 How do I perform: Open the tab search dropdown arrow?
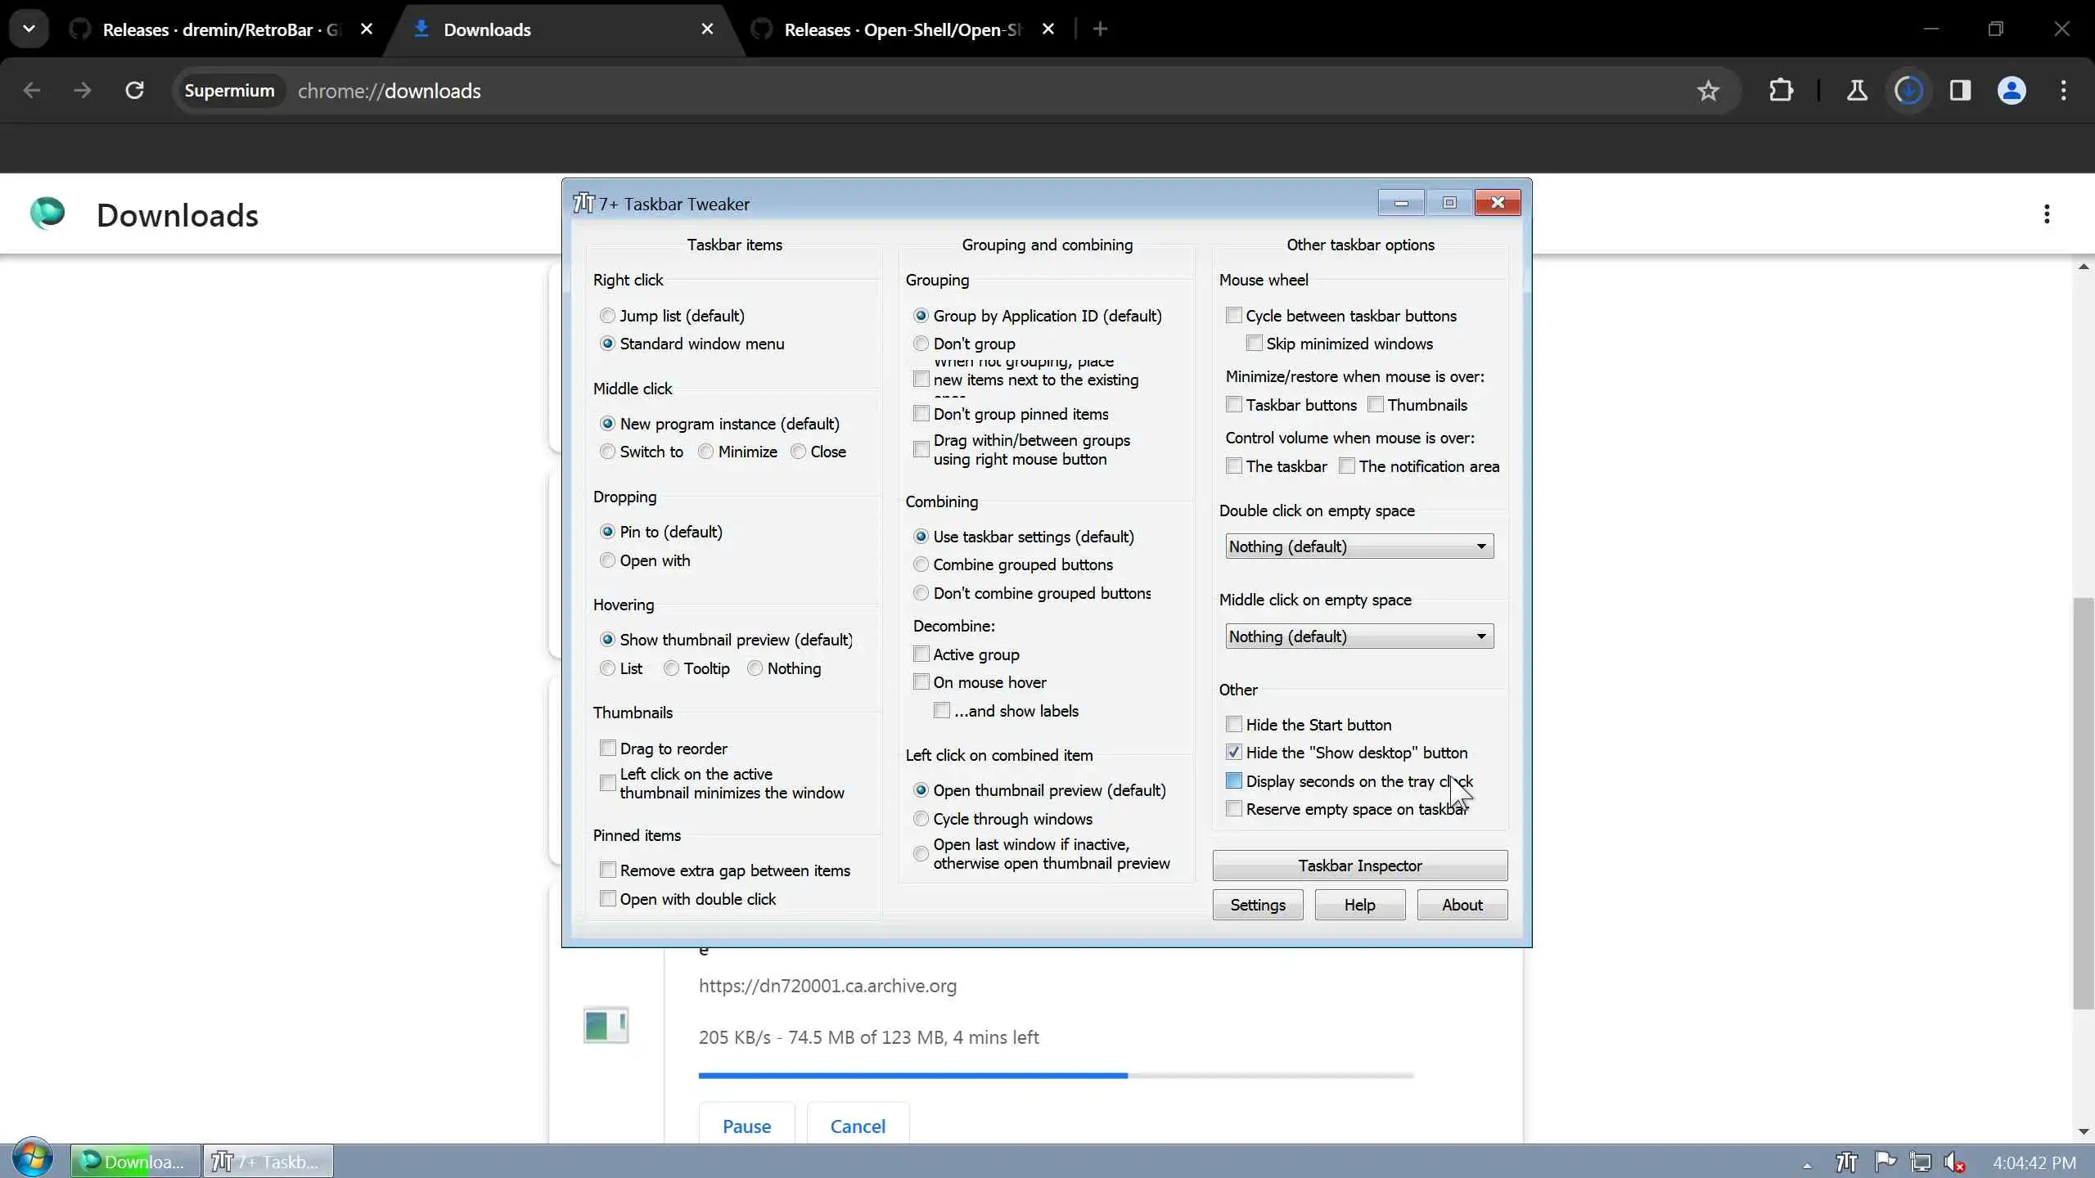coord(29,29)
